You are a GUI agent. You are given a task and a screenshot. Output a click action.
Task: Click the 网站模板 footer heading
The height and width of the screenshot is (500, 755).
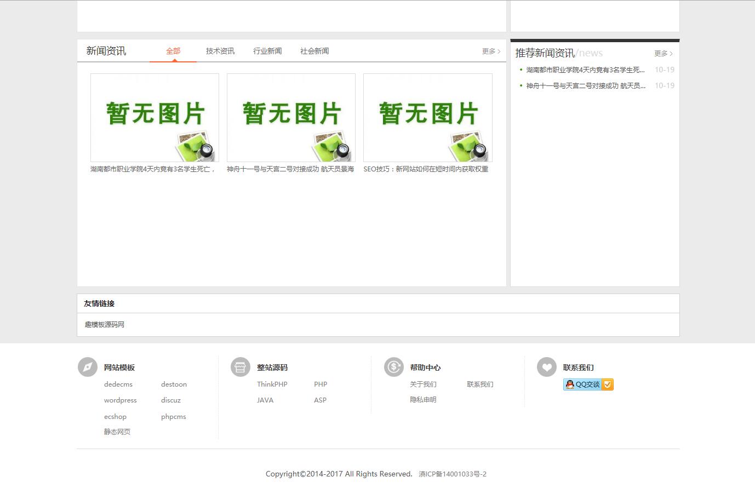tap(119, 367)
